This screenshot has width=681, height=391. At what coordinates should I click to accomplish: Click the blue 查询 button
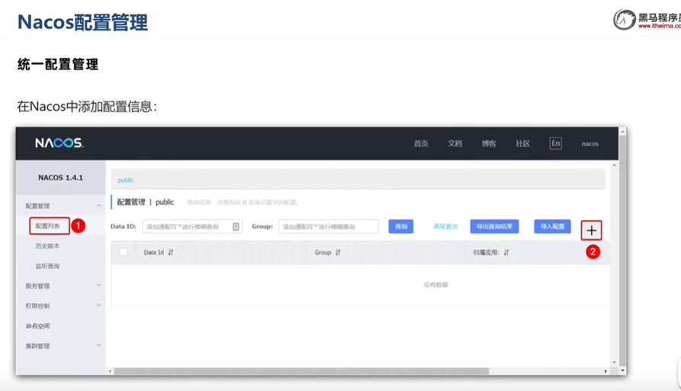click(401, 226)
